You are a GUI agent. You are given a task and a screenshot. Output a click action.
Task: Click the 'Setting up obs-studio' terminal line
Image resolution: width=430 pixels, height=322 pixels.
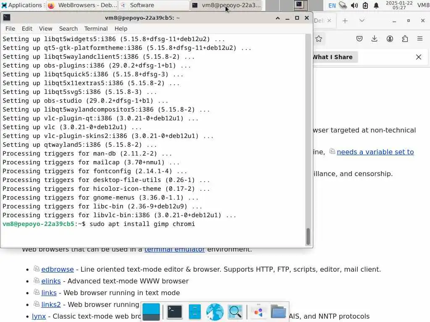tap(85, 101)
